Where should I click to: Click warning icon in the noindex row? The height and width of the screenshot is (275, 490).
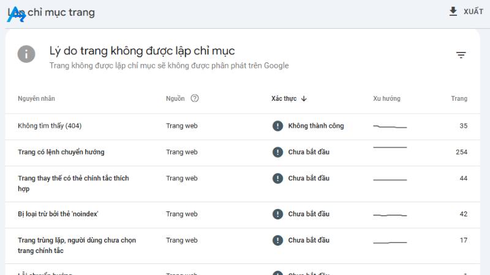(x=277, y=214)
